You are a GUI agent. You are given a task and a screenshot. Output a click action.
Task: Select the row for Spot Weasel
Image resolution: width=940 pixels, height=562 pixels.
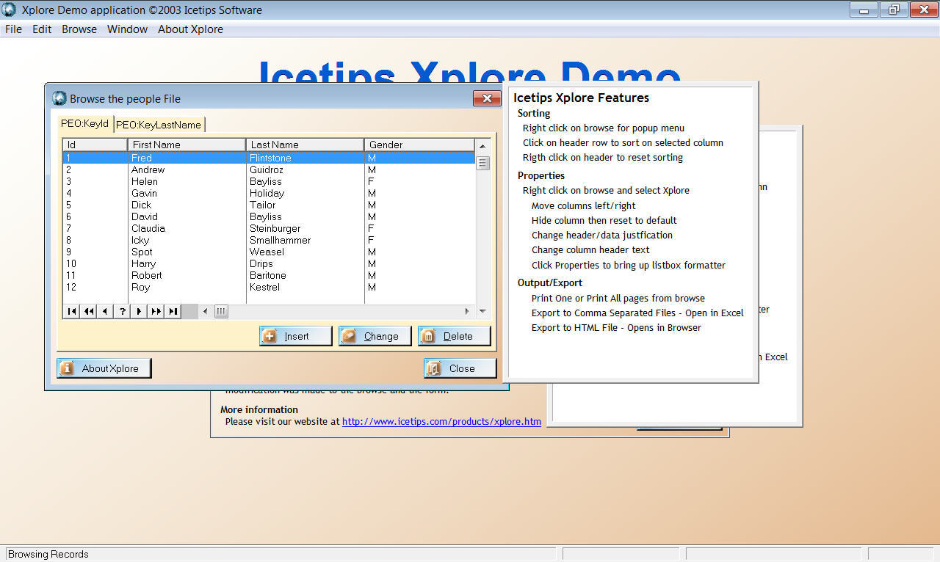pos(269,252)
